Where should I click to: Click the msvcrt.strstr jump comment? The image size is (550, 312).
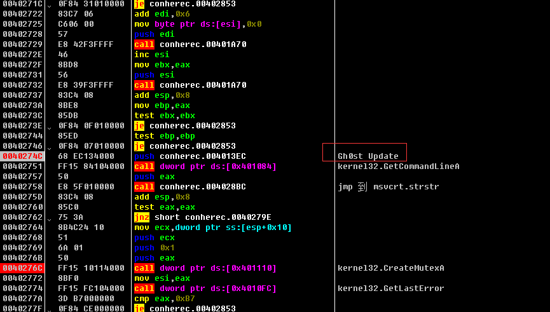tap(388, 187)
